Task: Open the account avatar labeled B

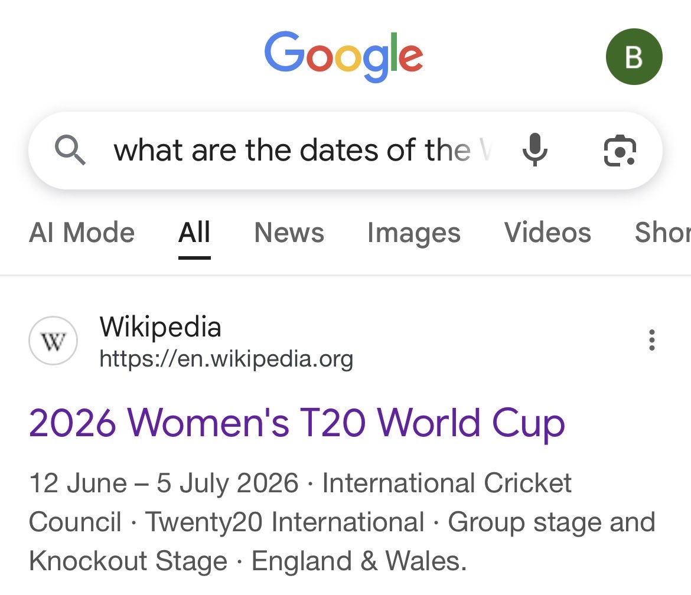Action: [634, 57]
